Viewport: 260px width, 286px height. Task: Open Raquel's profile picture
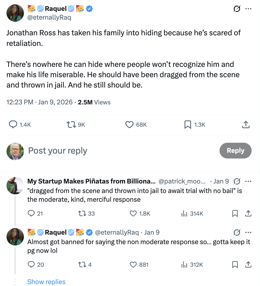15,13
